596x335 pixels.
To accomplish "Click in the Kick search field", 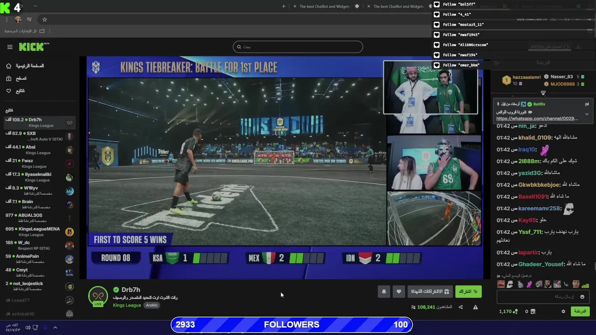I will [298, 47].
